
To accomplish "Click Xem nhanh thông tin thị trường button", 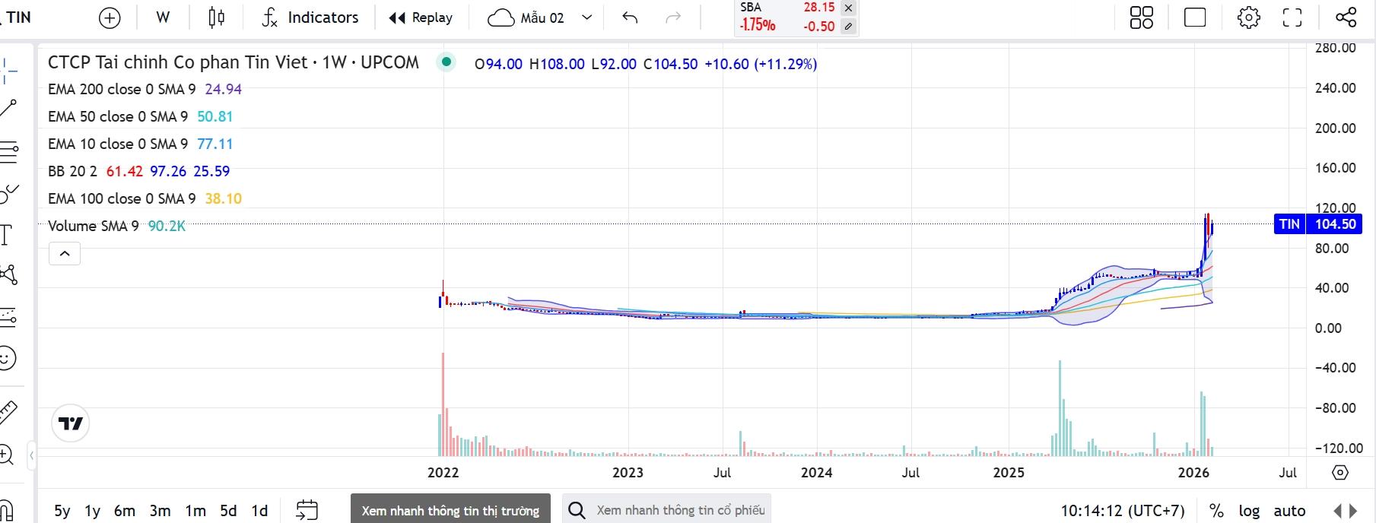I will click(x=450, y=510).
